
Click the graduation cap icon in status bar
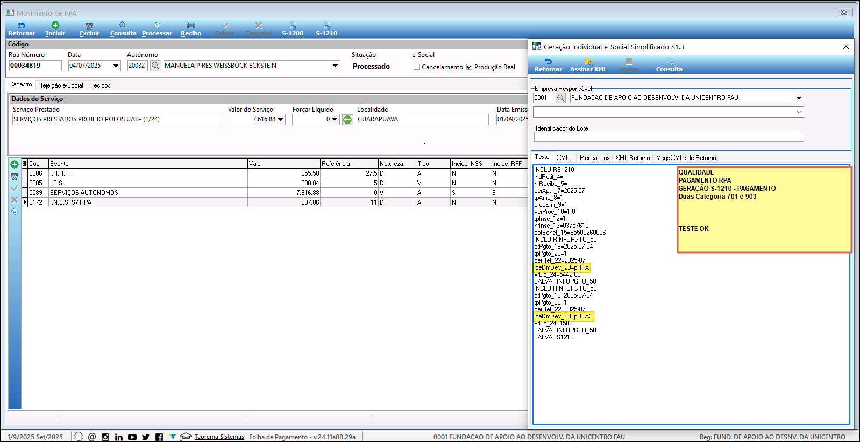pos(186,437)
